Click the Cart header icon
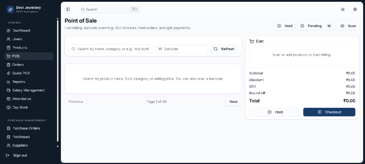Viewport: 365px width, 164px height. point(251,41)
